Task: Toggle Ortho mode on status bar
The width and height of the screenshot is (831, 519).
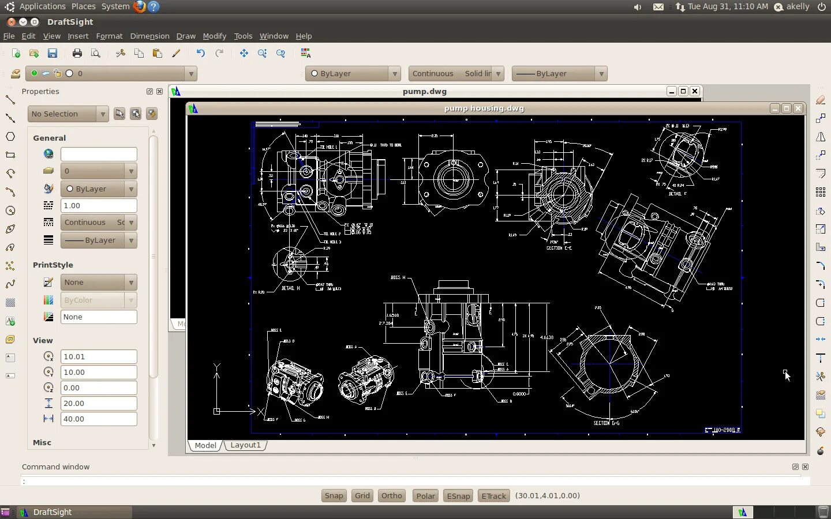Action: point(392,496)
